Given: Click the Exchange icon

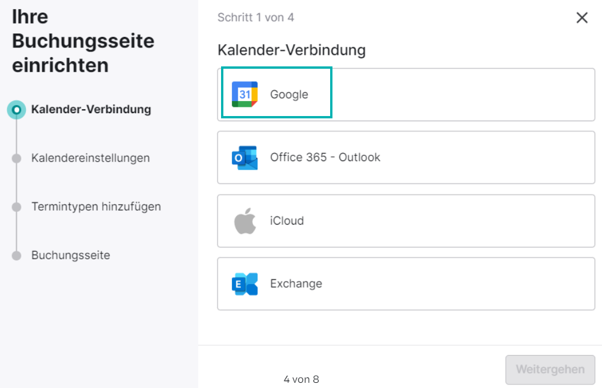Looking at the screenshot, I should tap(245, 284).
